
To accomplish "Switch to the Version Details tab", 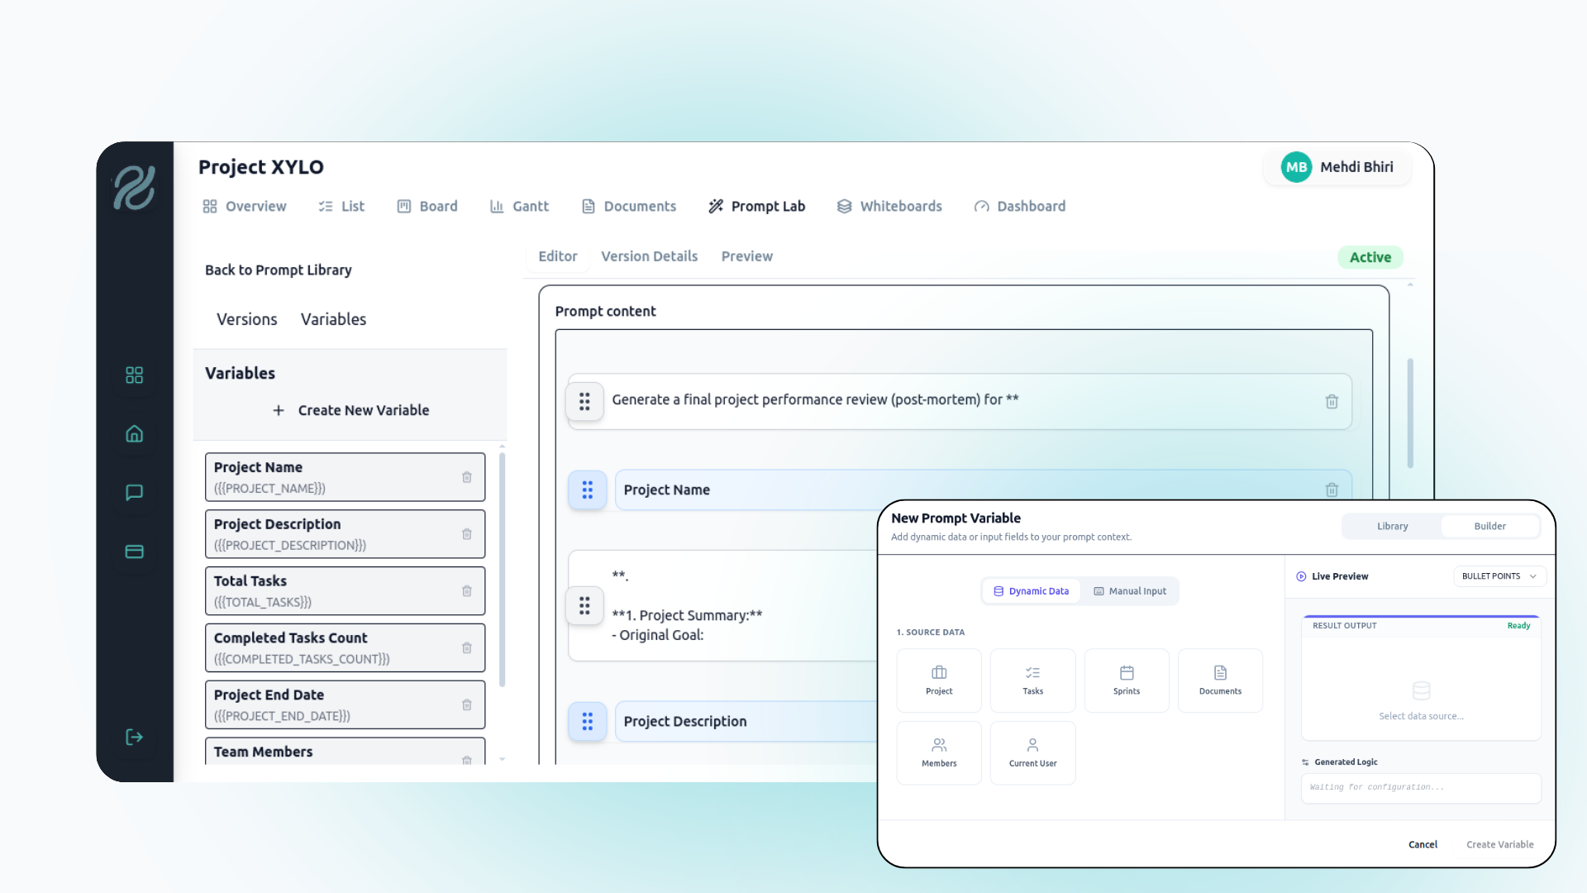I will pos(650,256).
